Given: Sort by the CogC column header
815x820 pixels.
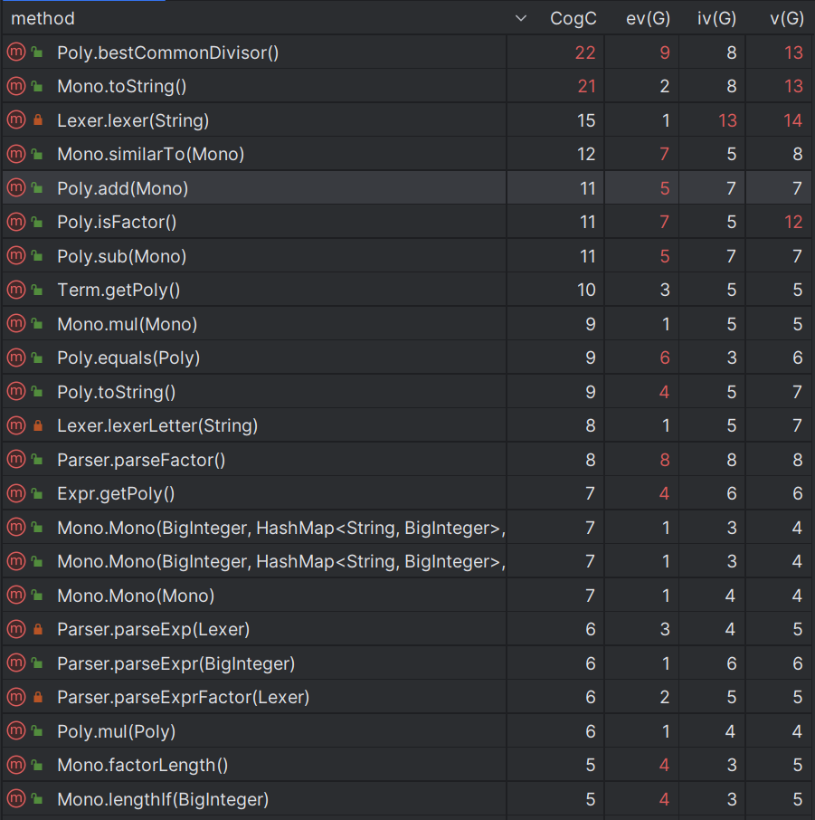Looking at the screenshot, I should (573, 18).
